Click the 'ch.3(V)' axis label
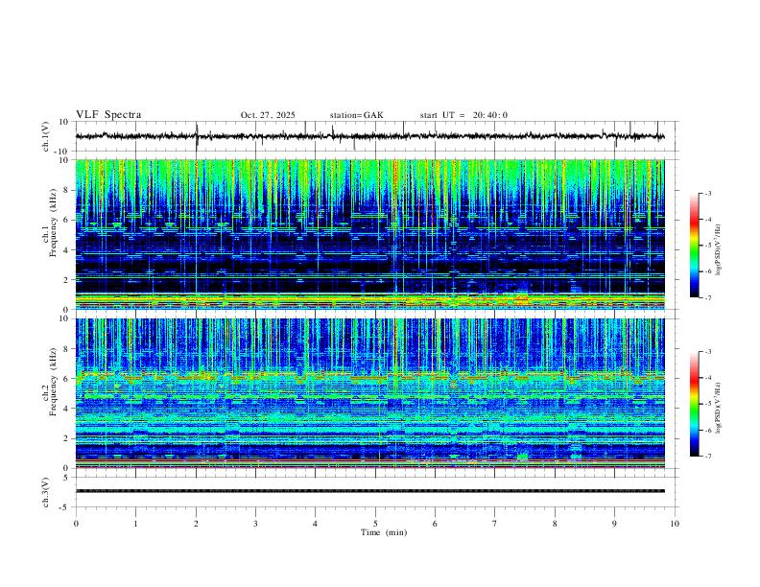The height and width of the screenshot is (587, 760). 46,492
